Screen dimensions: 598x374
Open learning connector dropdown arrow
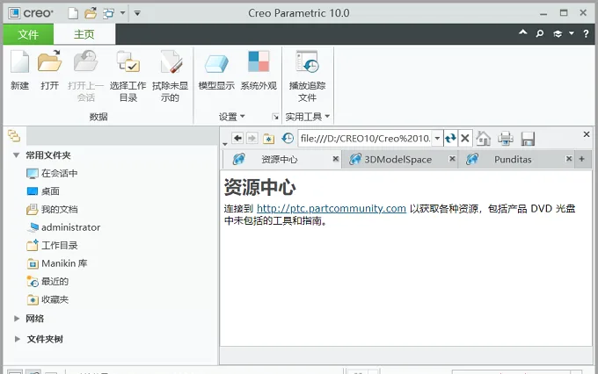(x=572, y=33)
